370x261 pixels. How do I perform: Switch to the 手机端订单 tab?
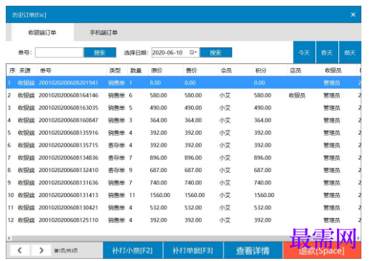103,32
